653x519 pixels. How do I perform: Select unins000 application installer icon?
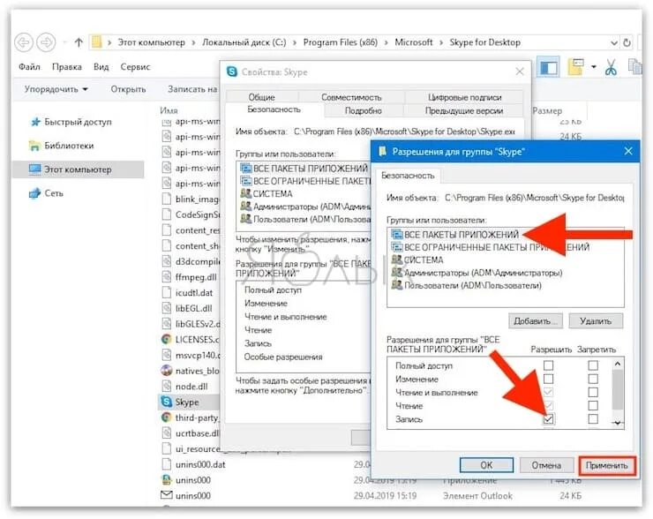pyautogui.click(x=166, y=480)
